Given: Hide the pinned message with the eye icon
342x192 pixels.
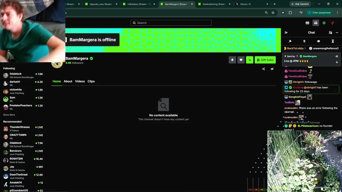Looking at the screenshot, I should (x=337, y=56).
